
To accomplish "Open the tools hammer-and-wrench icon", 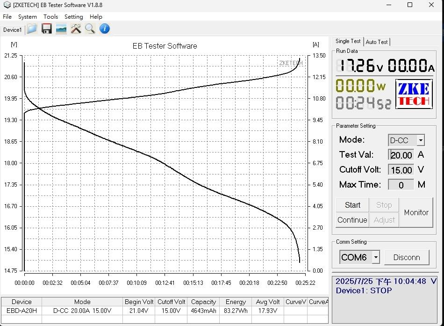I will 76,29.
